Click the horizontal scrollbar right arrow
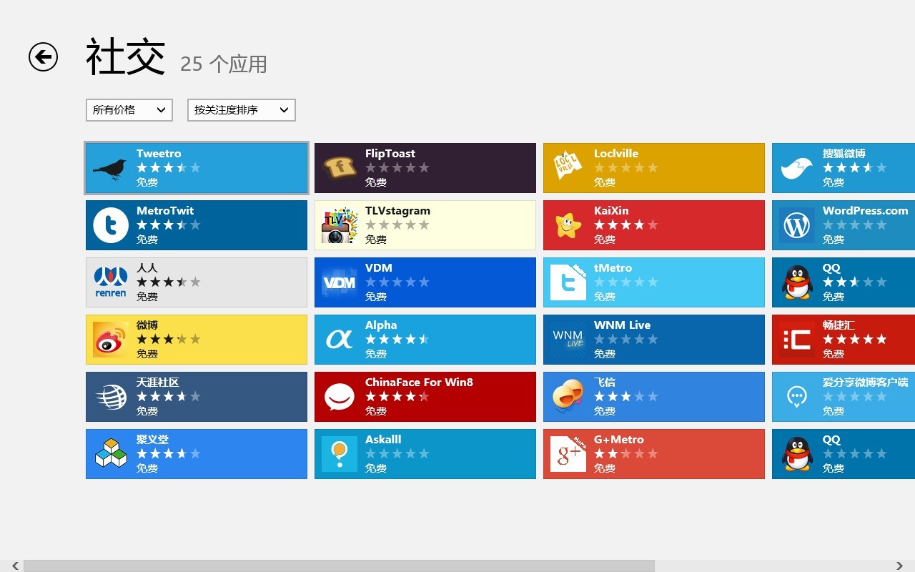 [899, 566]
